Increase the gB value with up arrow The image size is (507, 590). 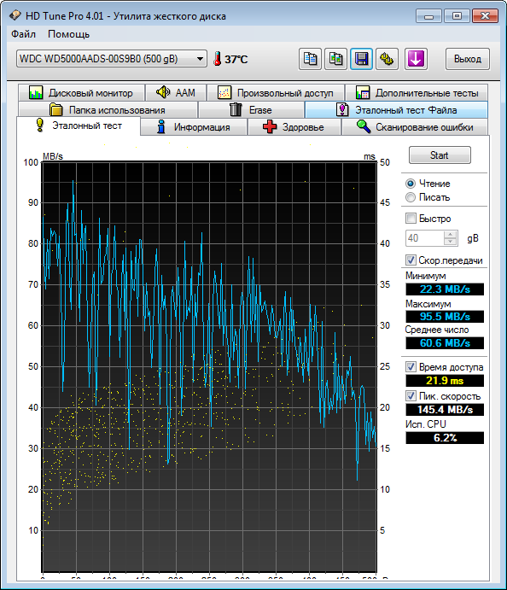point(450,235)
